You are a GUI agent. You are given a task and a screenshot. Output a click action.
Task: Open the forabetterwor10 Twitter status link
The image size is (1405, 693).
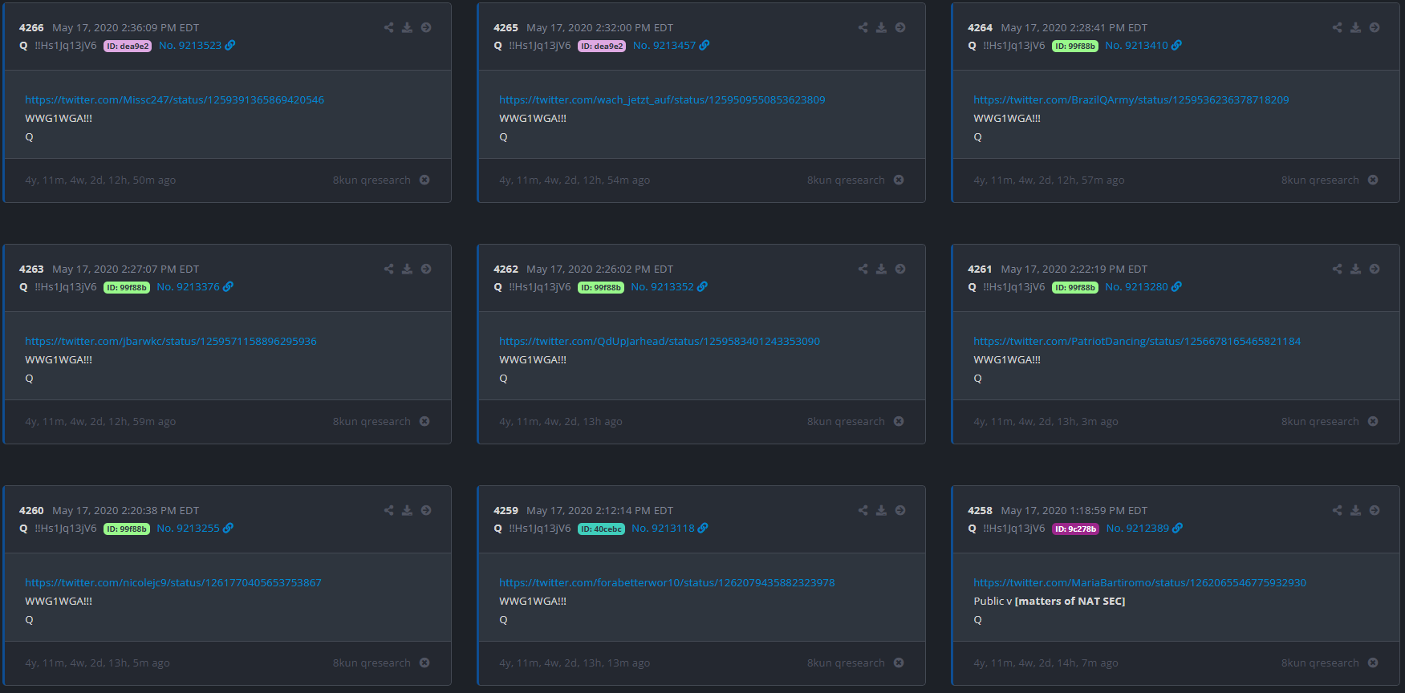(667, 582)
